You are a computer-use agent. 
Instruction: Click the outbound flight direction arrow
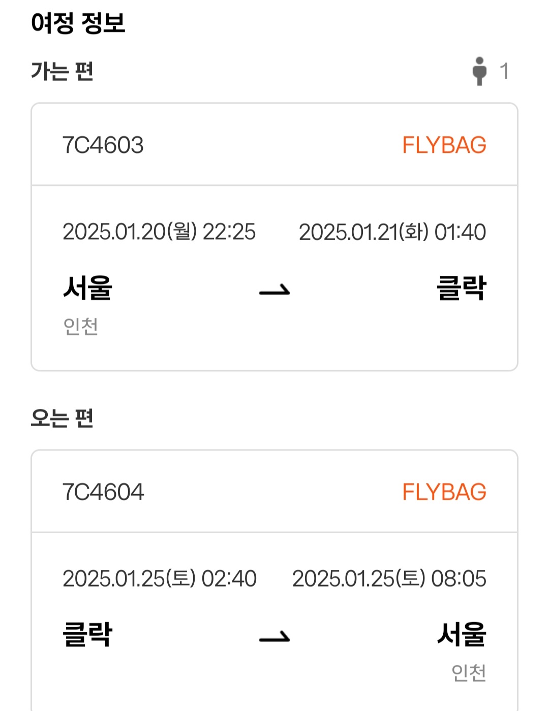pyautogui.click(x=274, y=290)
